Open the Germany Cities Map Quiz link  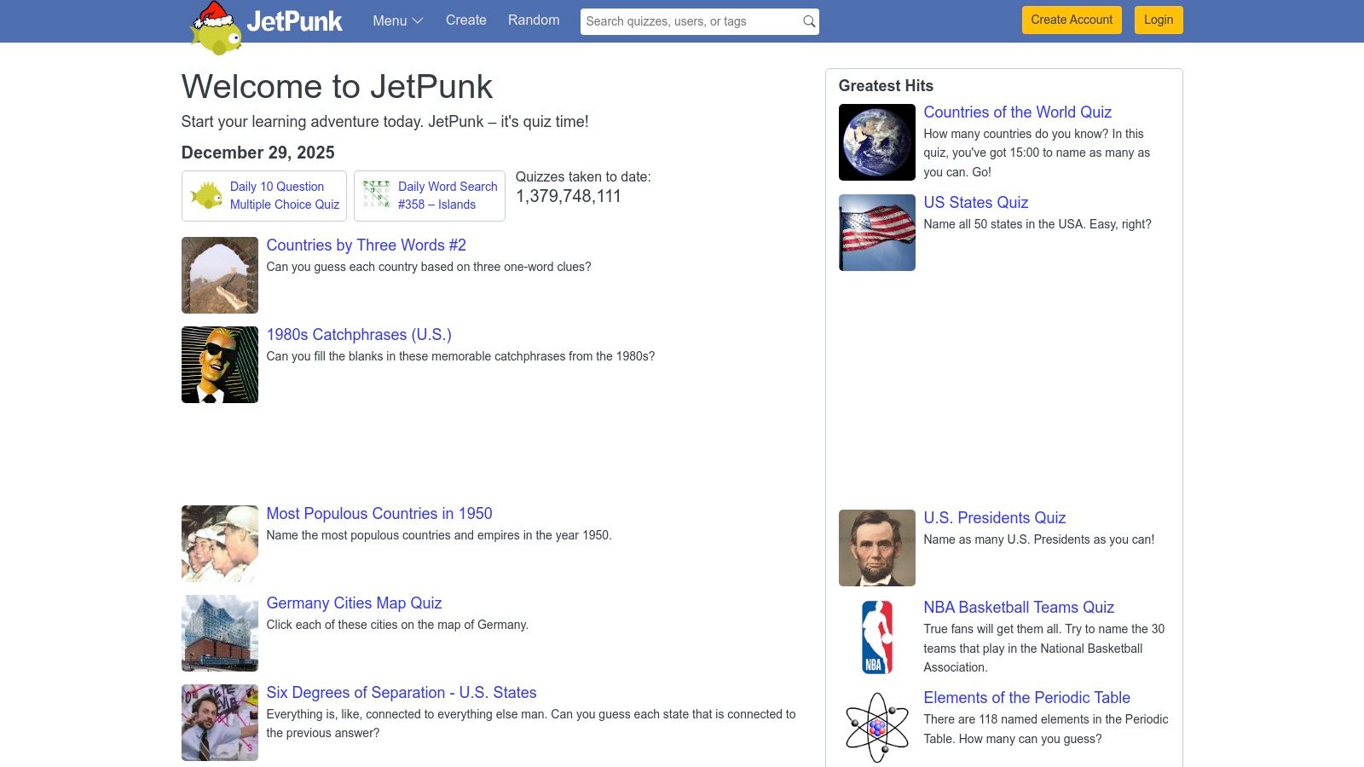point(353,603)
